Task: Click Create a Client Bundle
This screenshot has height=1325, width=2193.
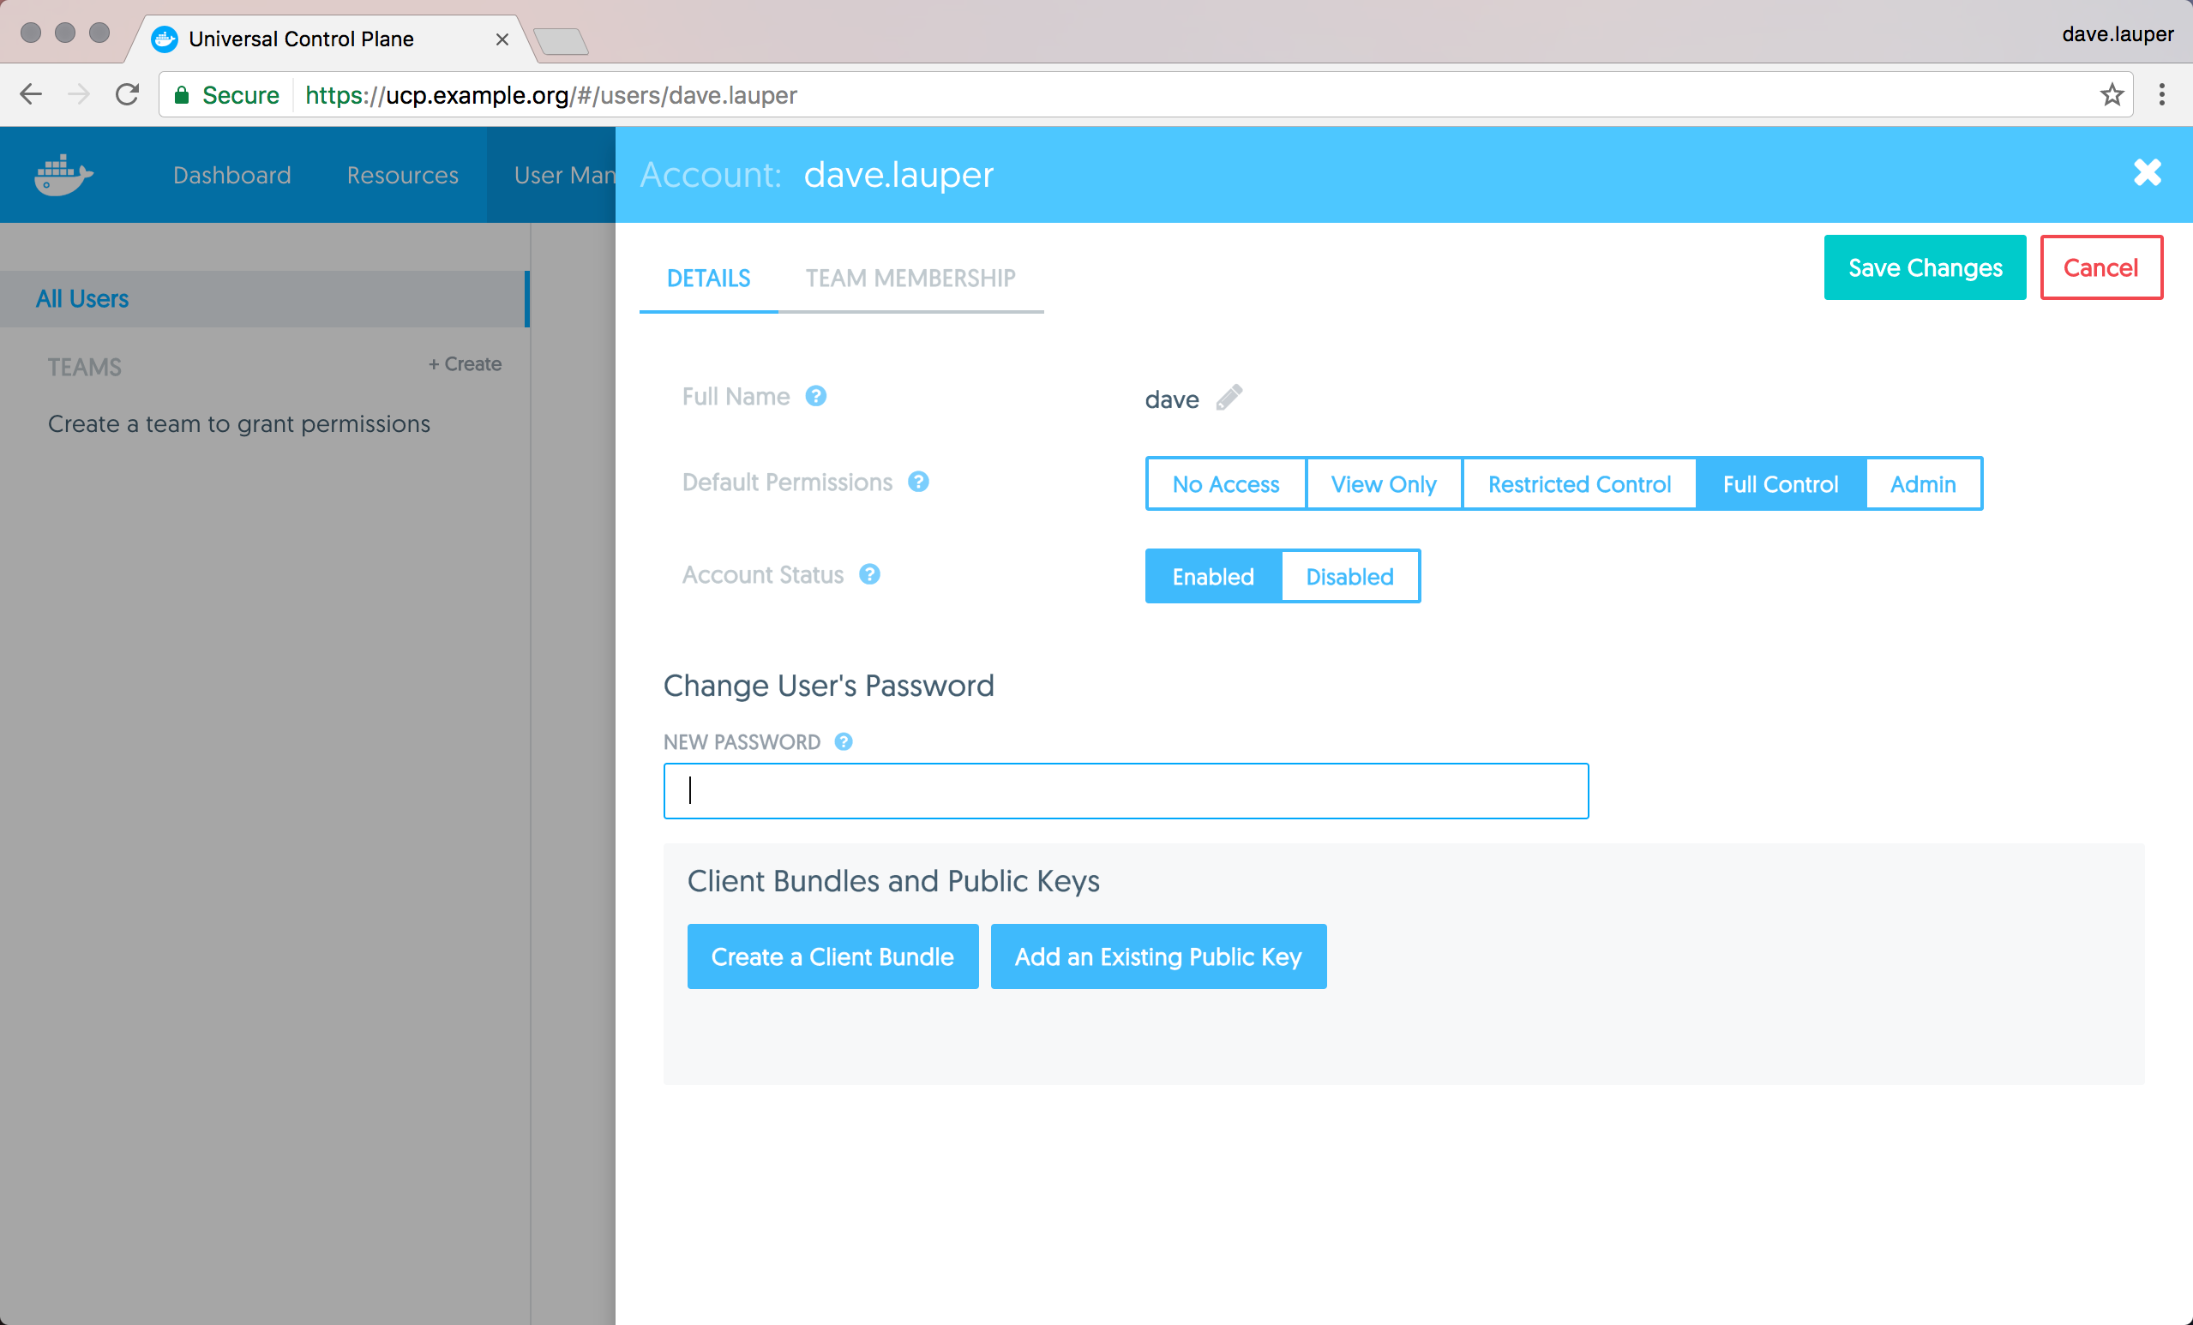Action: pos(832,956)
